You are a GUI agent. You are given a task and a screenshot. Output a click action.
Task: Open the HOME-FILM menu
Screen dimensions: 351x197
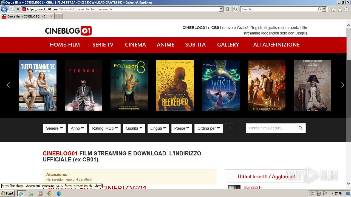[65, 45]
